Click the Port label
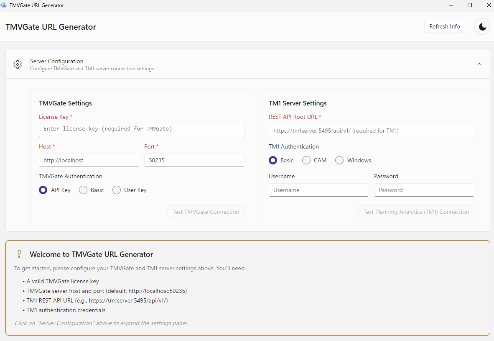The width and height of the screenshot is (494, 341). coord(151,147)
